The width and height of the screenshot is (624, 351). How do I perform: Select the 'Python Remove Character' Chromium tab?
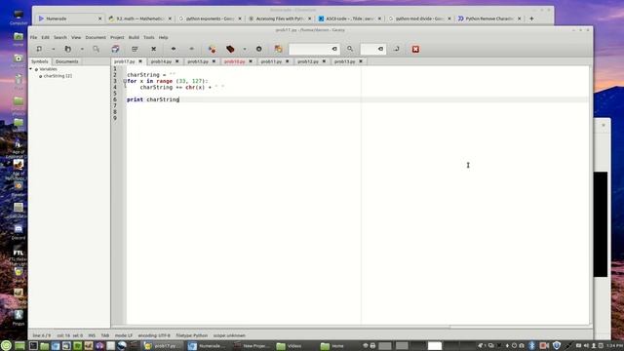[489, 19]
